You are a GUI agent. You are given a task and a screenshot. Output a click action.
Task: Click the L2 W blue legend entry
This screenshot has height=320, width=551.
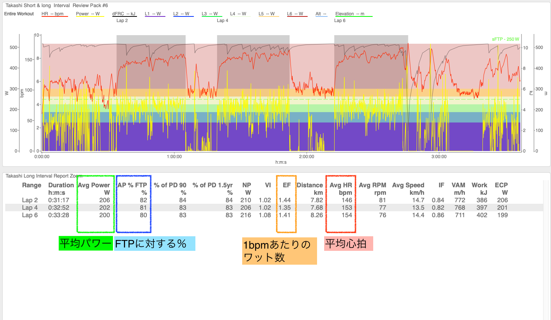tap(181, 14)
